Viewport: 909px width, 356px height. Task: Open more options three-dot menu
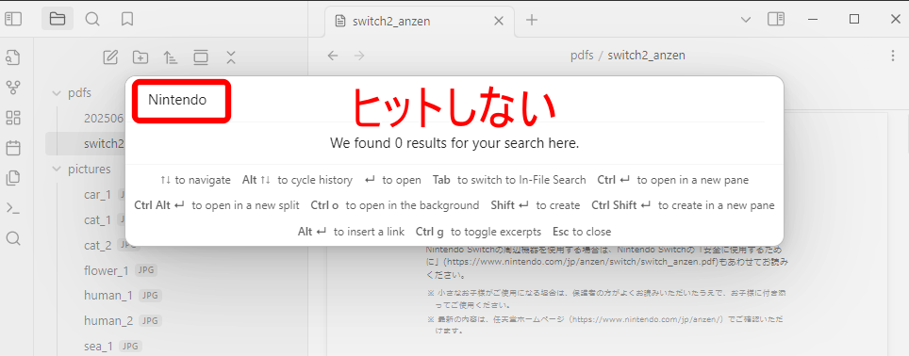pos(893,56)
